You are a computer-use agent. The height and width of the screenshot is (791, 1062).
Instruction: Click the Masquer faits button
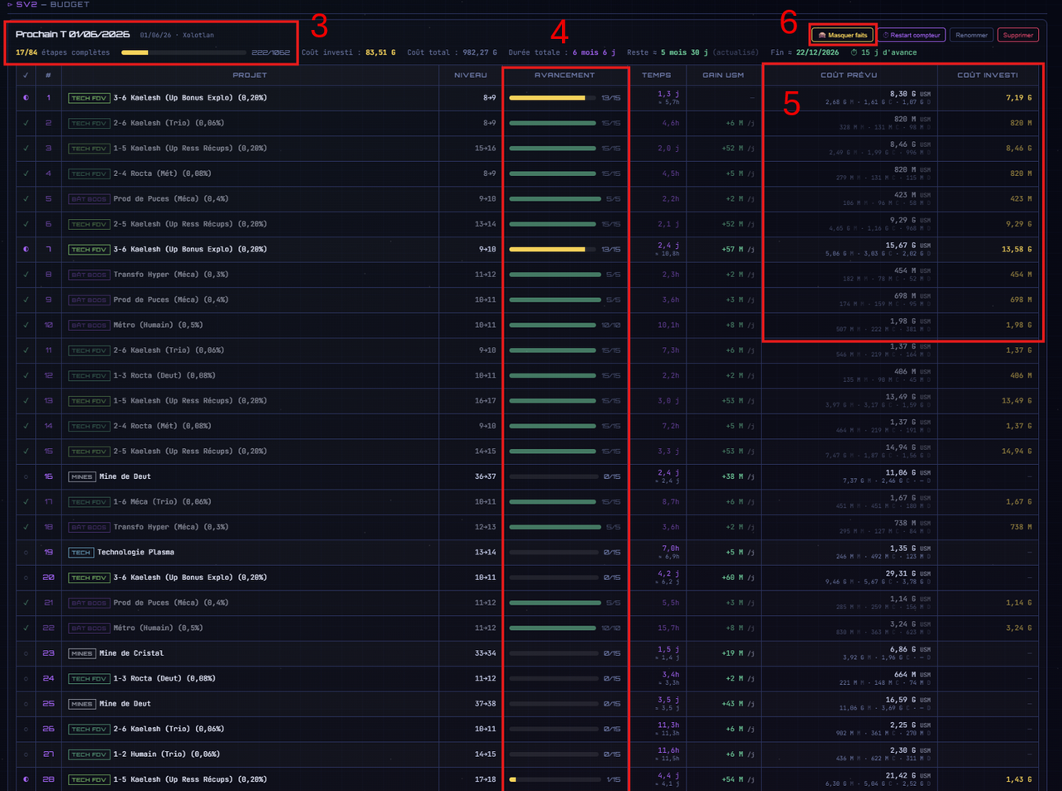[843, 35]
